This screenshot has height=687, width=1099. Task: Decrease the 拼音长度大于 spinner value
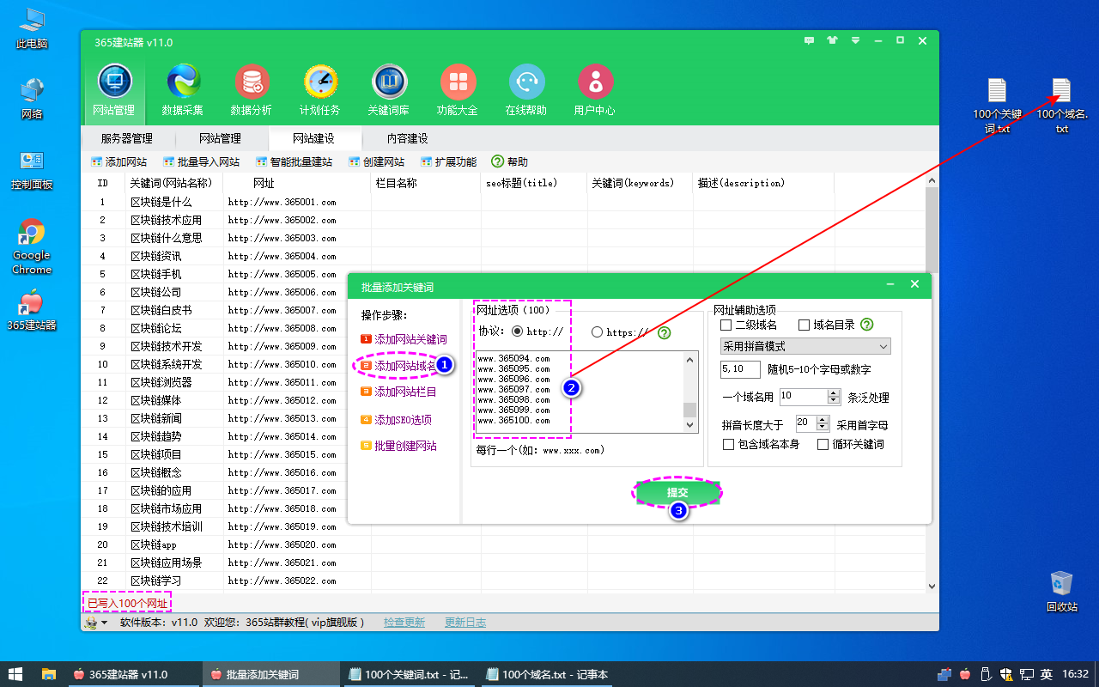(x=823, y=427)
